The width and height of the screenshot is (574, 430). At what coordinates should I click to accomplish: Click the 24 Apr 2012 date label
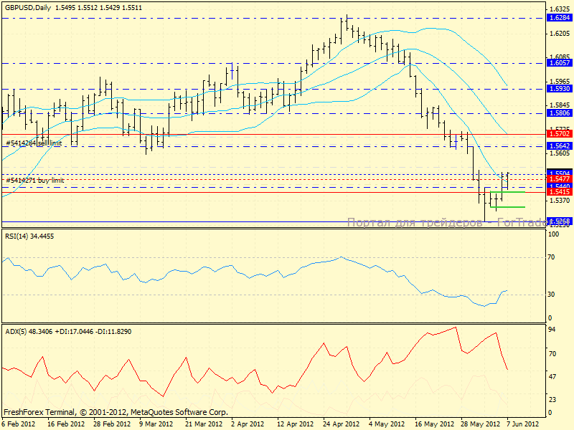tap(341, 424)
